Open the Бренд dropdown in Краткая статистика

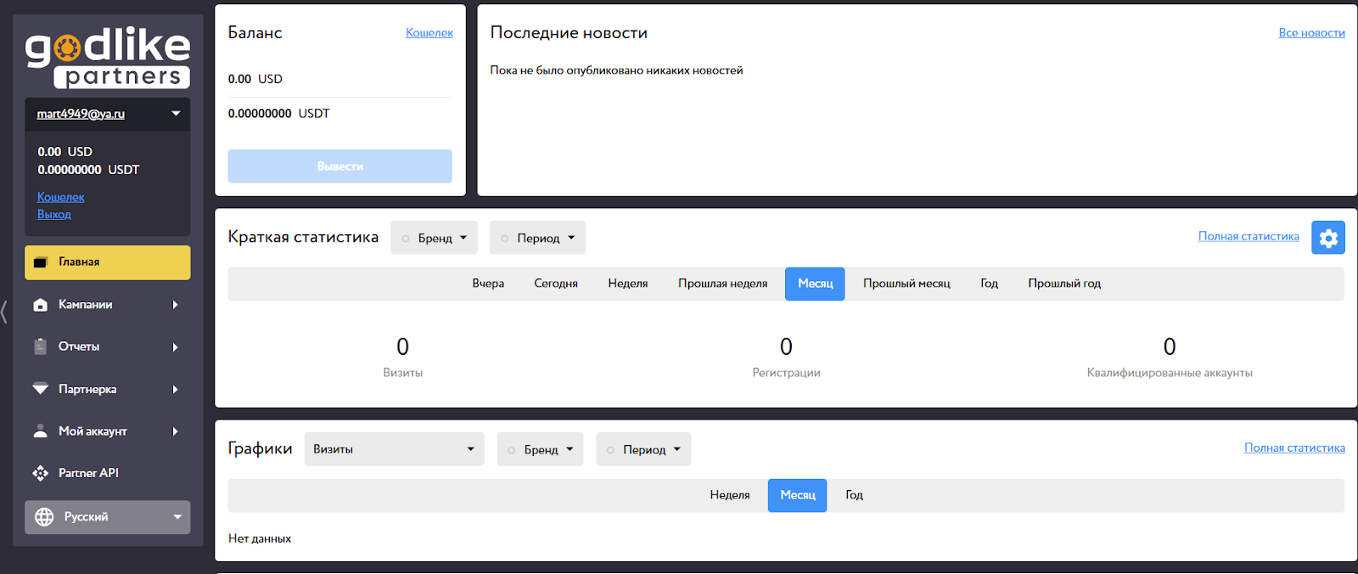434,238
